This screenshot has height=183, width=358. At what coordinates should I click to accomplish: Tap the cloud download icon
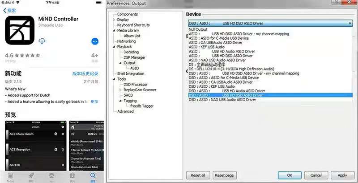(x=43, y=41)
